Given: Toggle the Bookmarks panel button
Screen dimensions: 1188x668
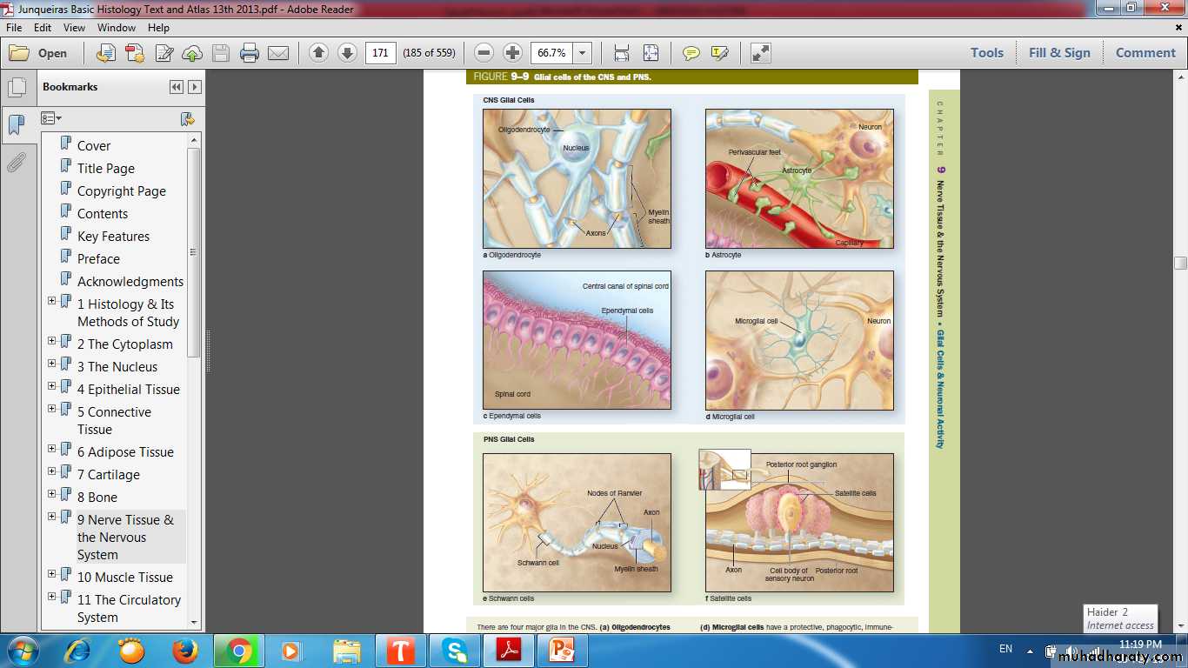Looking at the screenshot, I should [x=17, y=125].
